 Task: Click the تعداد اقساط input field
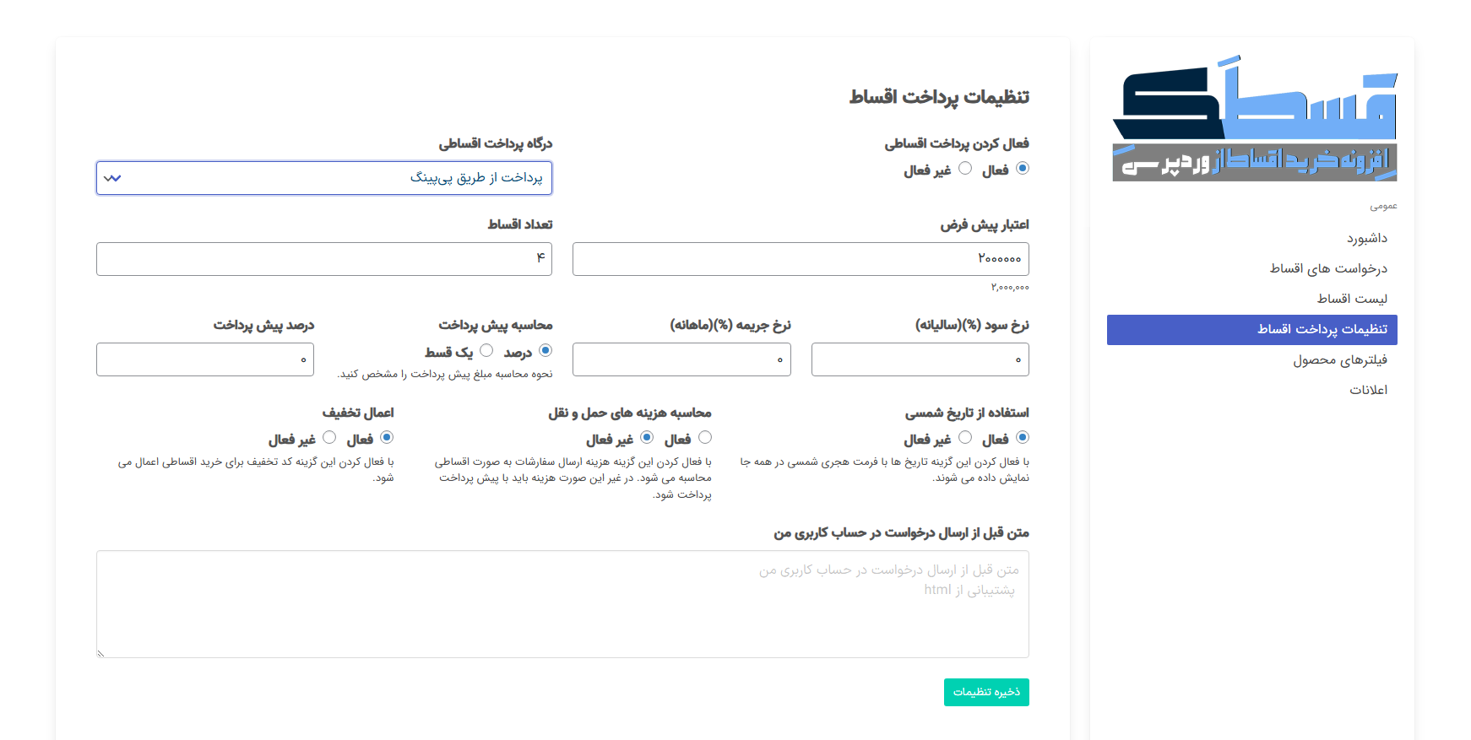click(324, 259)
